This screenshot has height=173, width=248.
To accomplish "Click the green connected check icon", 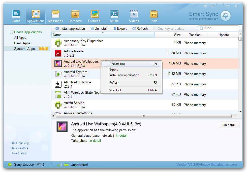I will coord(10,165).
